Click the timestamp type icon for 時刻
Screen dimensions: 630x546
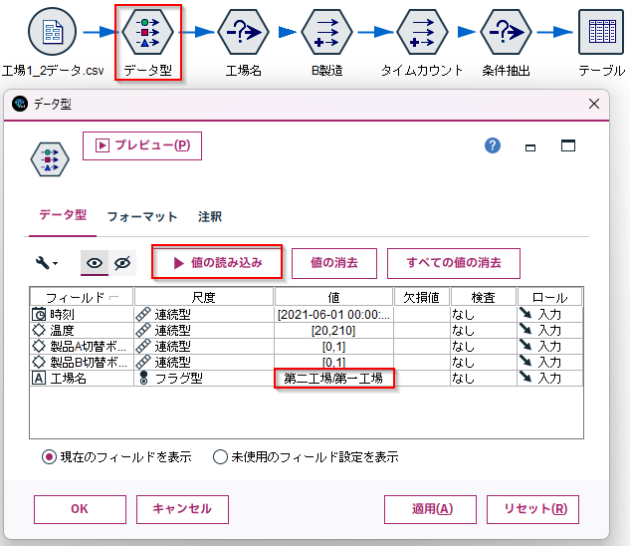click(39, 314)
